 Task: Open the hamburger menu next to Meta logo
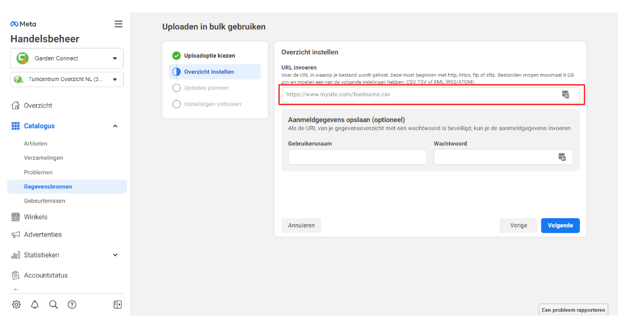[118, 24]
